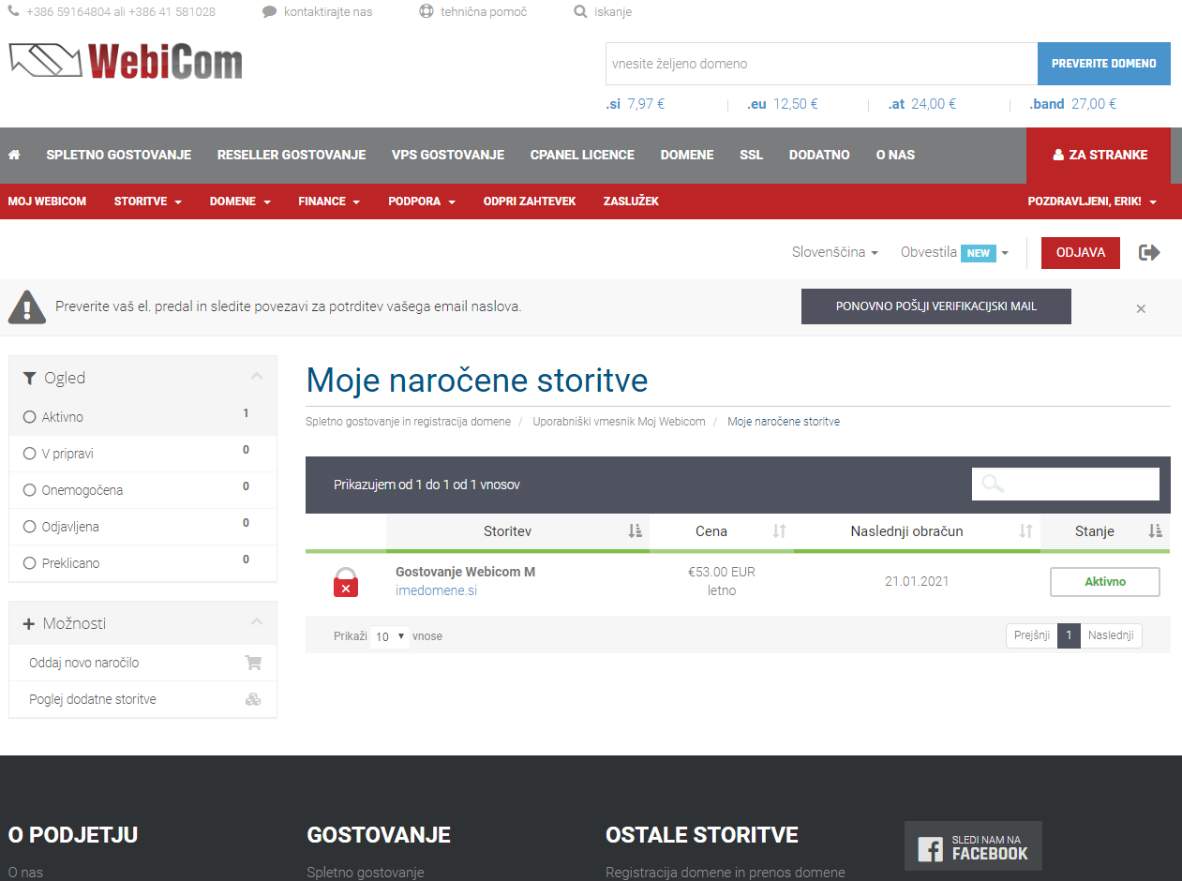Select the Aktivno filter radio button
The width and height of the screenshot is (1182, 881).
pyautogui.click(x=29, y=417)
